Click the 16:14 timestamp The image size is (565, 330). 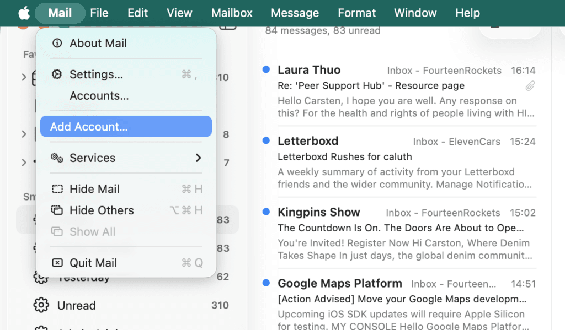(523, 70)
